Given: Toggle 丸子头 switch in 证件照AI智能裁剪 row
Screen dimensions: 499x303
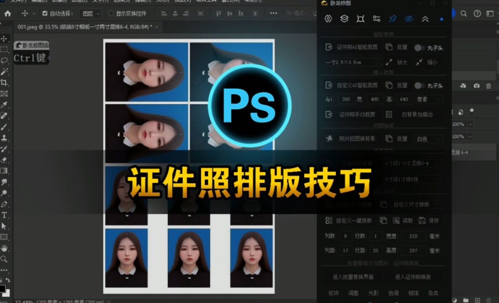Looking at the screenshot, I should coord(419,48).
